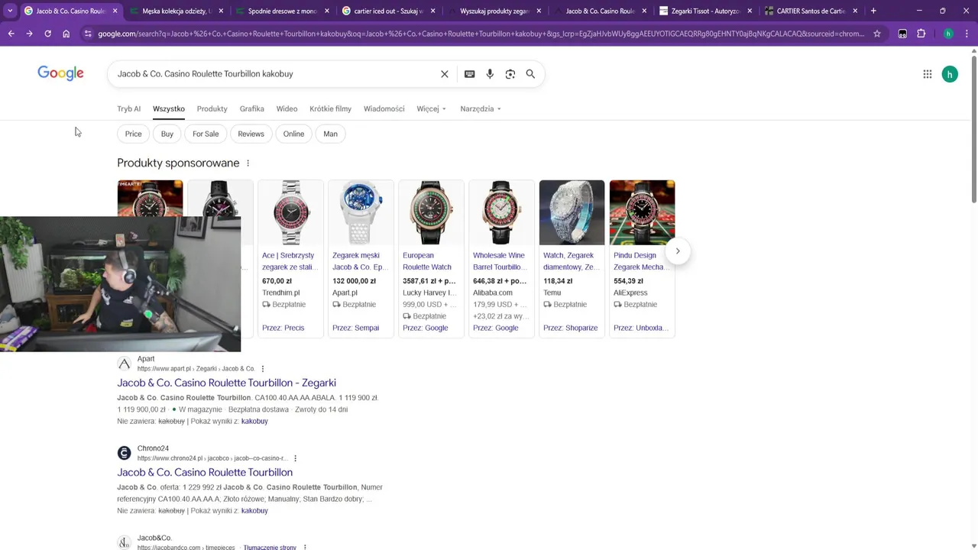Apply the Reviews filter chip

pyautogui.click(x=251, y=134)
